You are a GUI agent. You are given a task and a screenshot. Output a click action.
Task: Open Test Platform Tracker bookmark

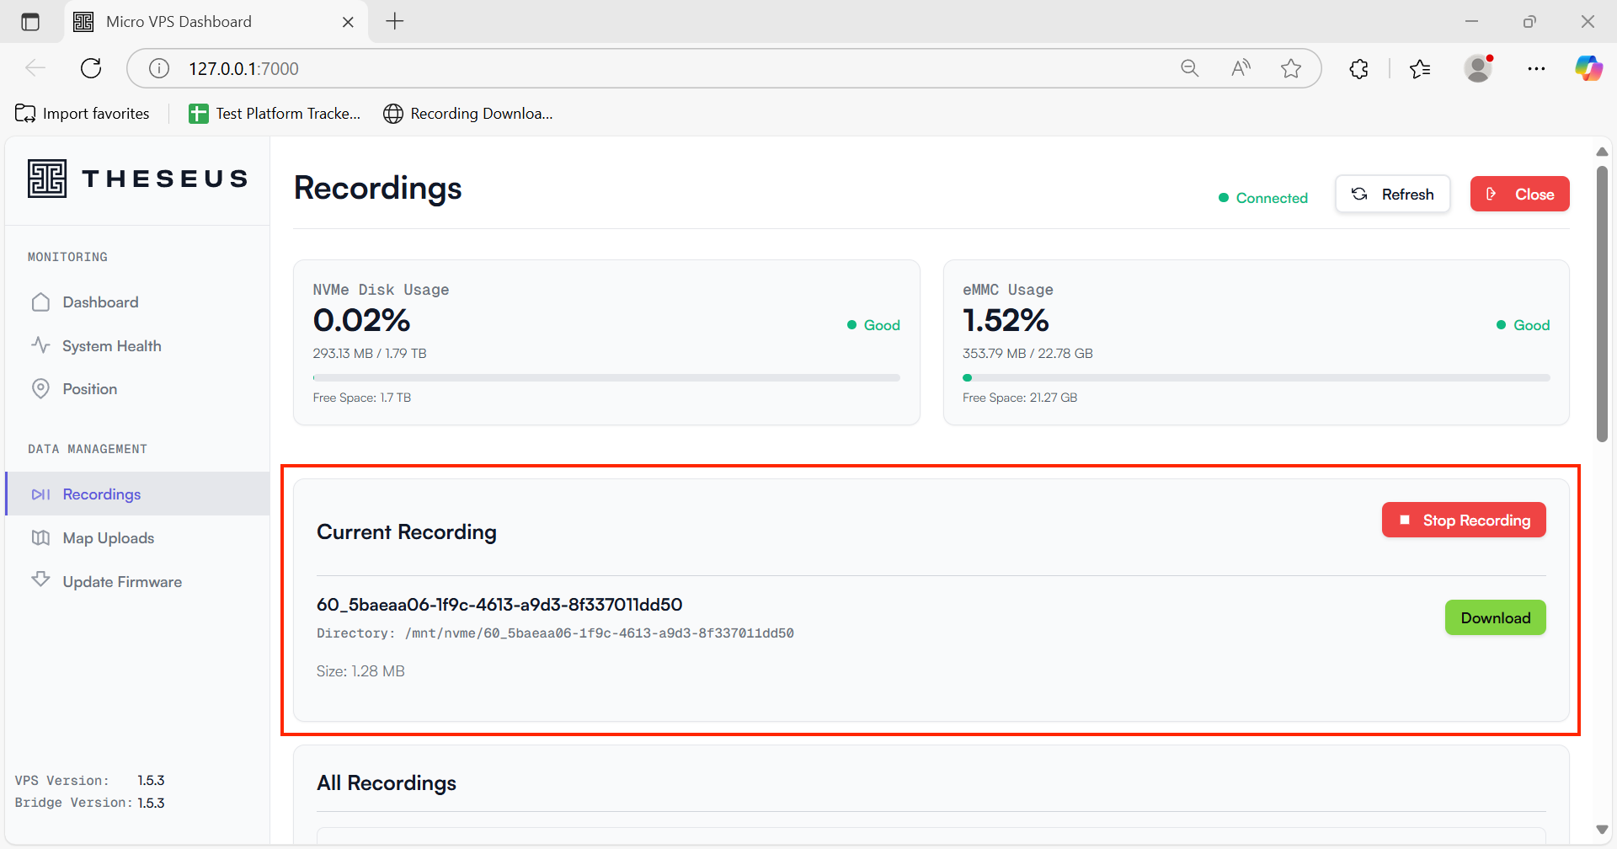pos(275,114)
